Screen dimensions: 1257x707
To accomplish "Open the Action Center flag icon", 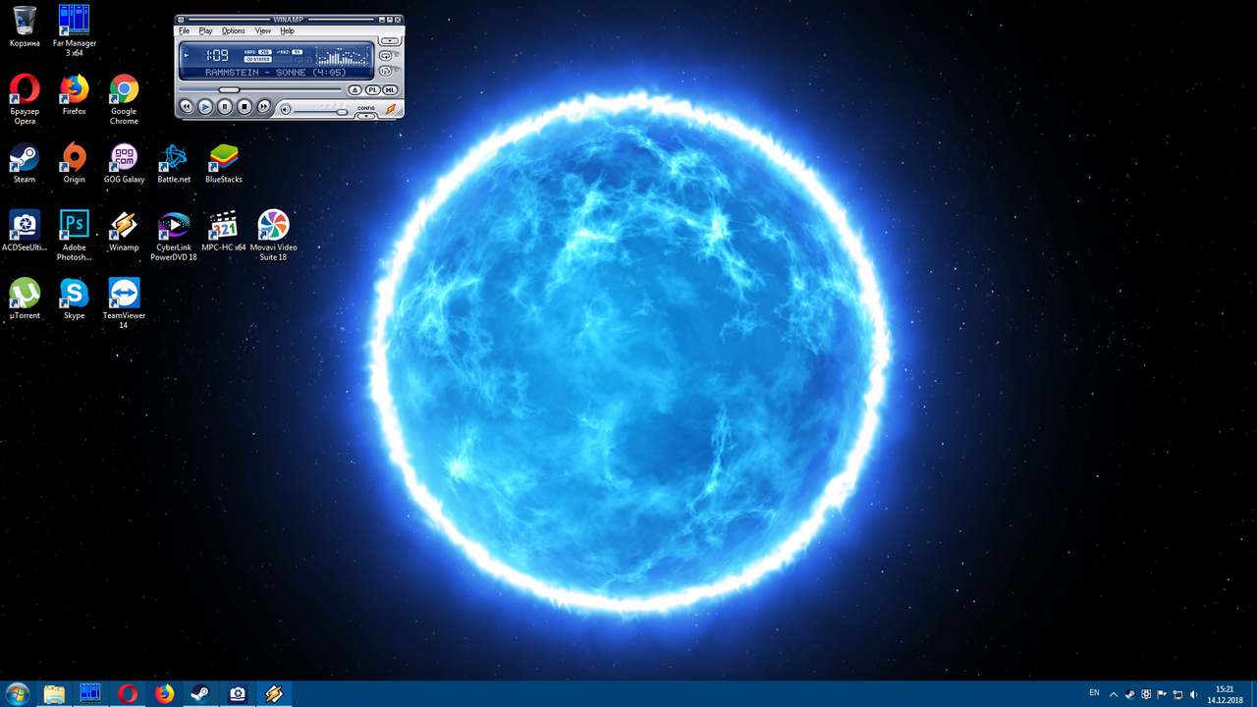I will click(1162, 694).
